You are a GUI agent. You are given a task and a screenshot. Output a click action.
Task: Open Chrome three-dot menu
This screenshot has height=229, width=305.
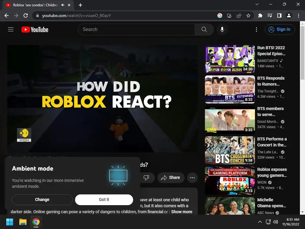coord(298,16)
